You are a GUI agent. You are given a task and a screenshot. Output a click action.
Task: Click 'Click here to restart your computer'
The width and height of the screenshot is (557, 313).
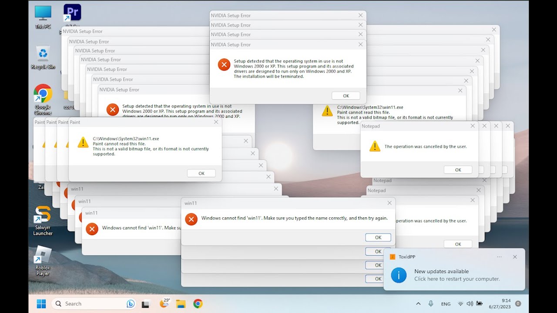(457, 279)
